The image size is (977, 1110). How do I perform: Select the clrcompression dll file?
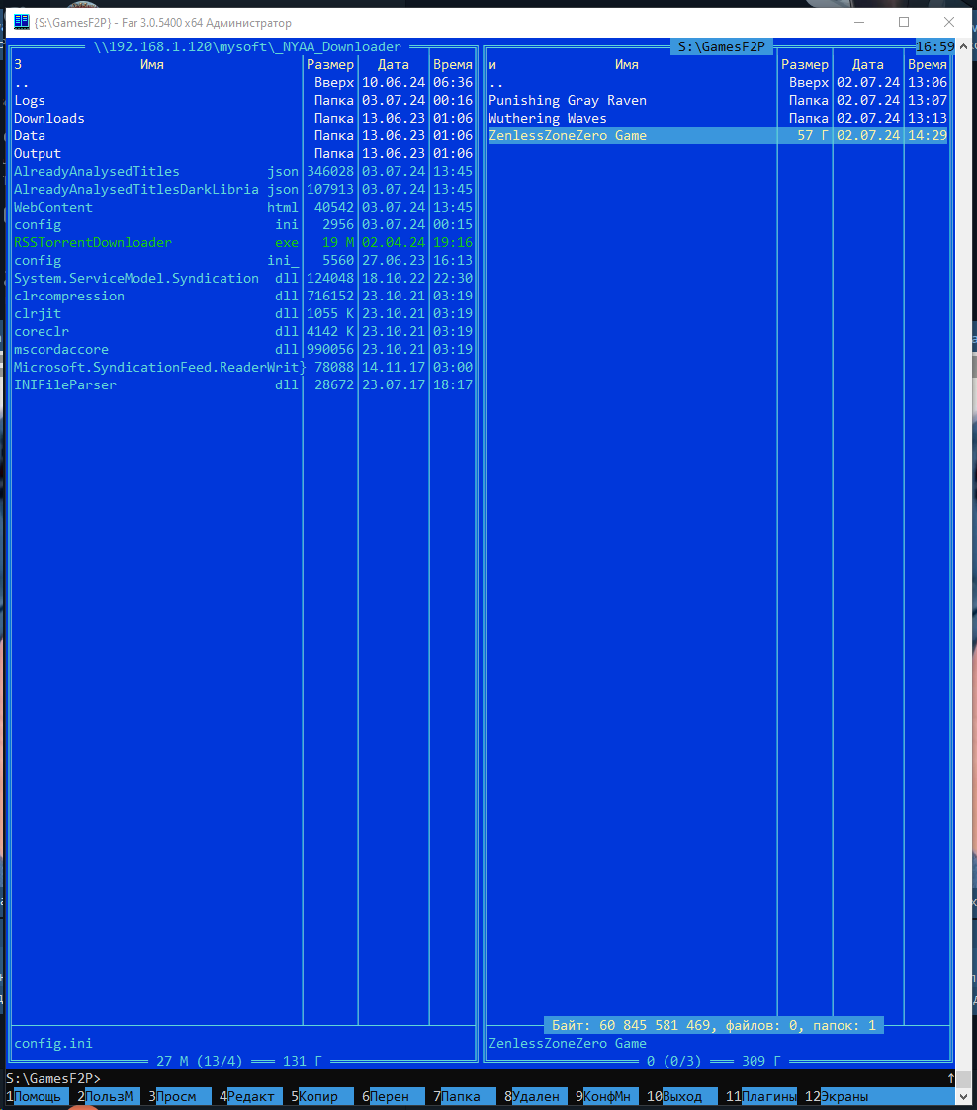click(x=243, y=296)
